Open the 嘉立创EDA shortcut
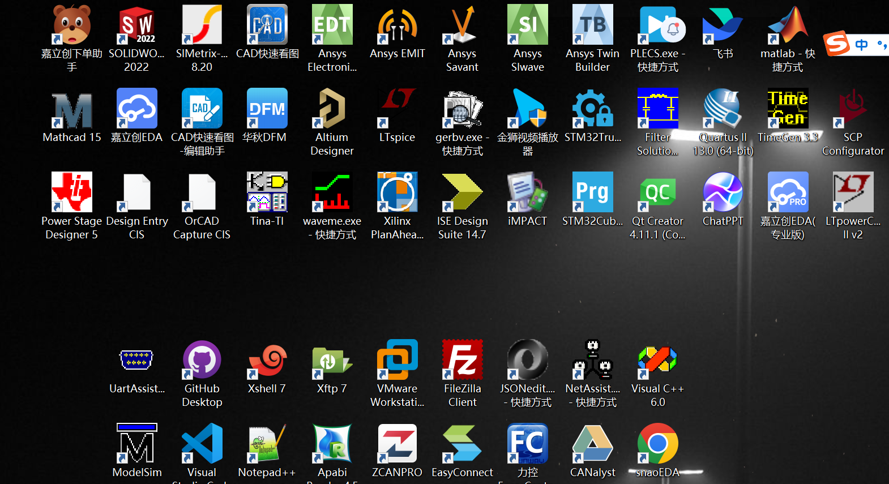Image resolution: width=889 pixels, height=484 pixels. 136,109
